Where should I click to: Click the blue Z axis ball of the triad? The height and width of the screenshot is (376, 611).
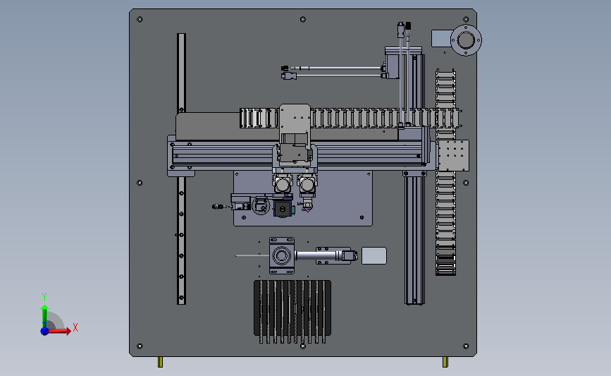pos(44,331)
